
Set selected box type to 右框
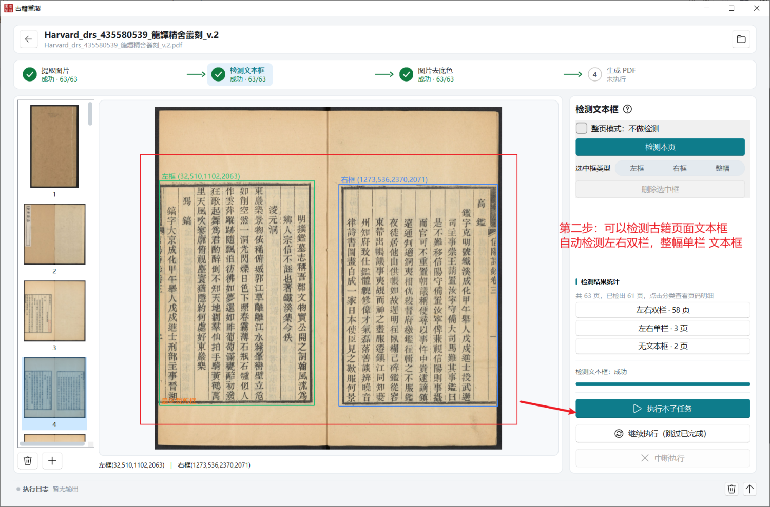pyautogui.click(x=680, y=168)
